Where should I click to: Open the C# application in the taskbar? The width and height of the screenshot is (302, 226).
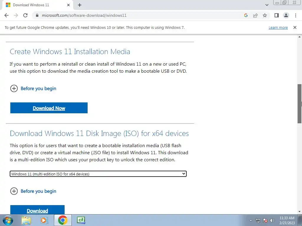pos(81,220)
